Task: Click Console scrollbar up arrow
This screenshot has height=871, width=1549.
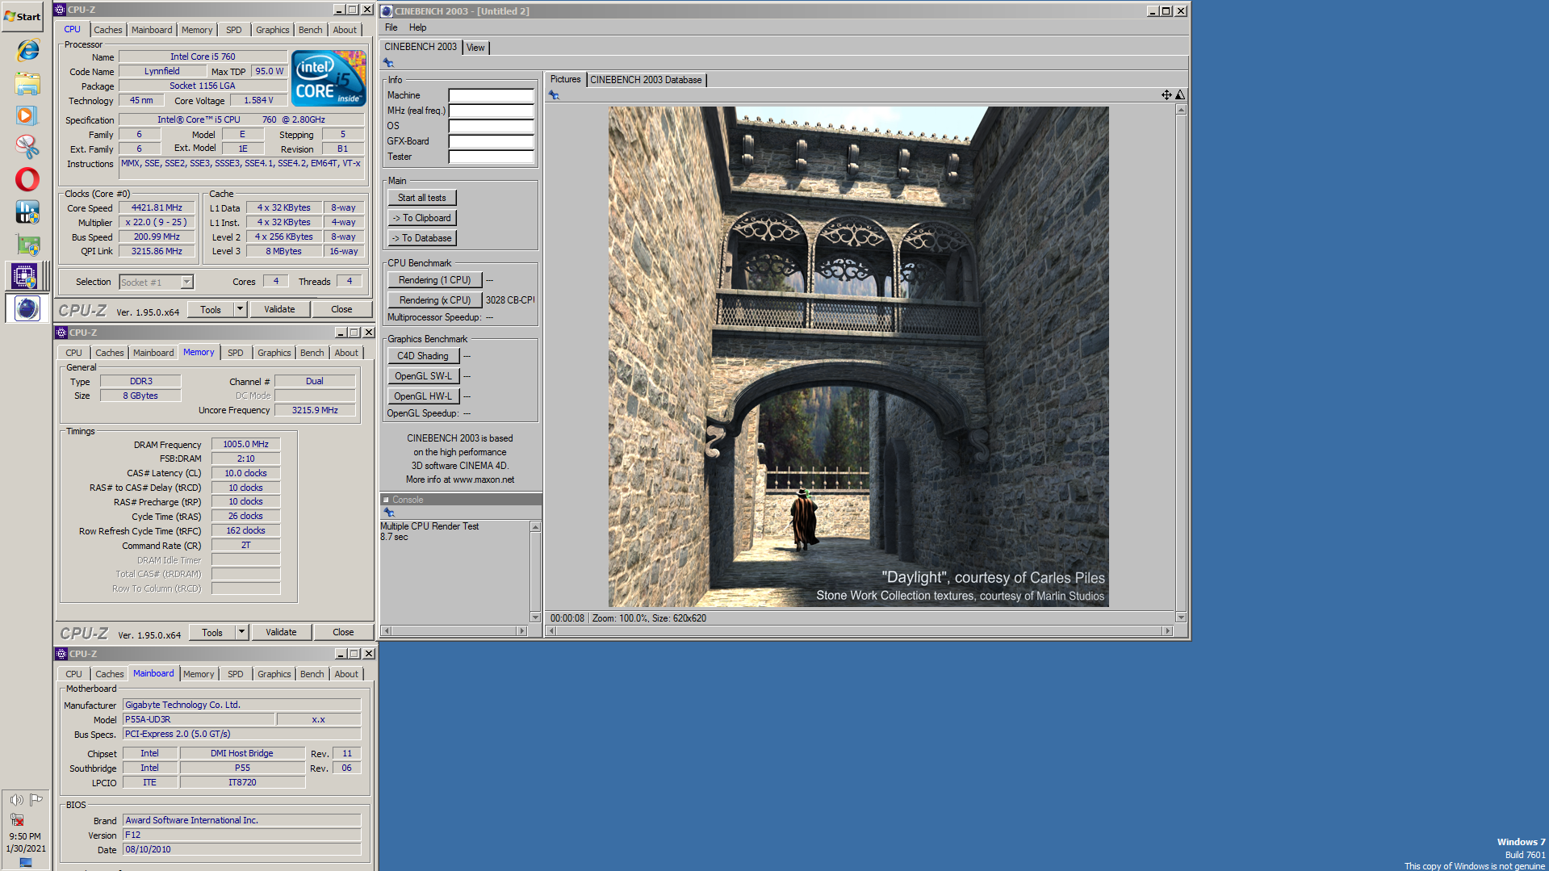Action: [x=535, y=526]
